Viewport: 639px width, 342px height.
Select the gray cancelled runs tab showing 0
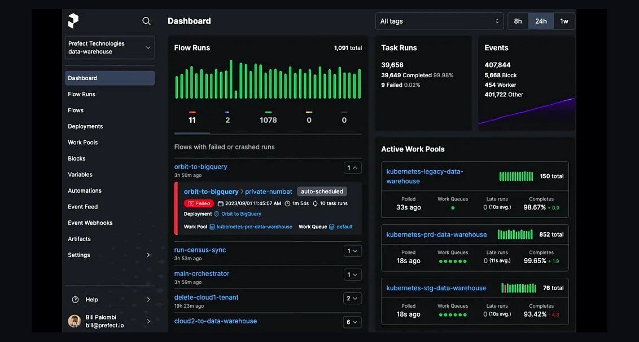[x=344, y=118]
